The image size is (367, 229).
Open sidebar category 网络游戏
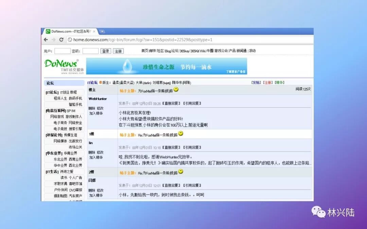[57, 117]
